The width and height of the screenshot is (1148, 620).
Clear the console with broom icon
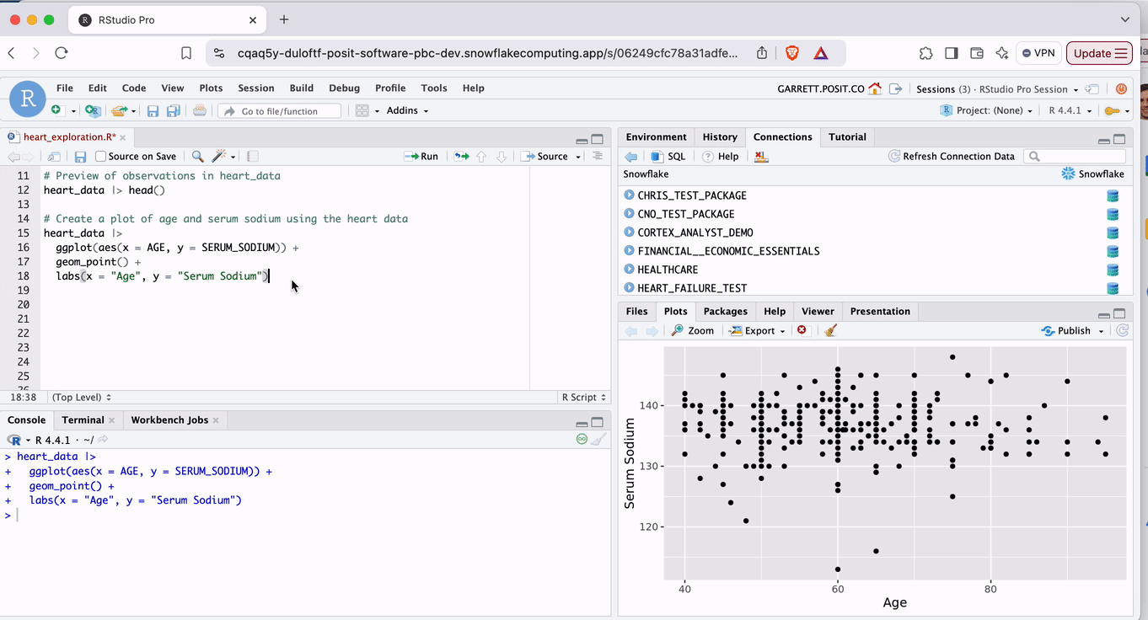tap(598, 440)
